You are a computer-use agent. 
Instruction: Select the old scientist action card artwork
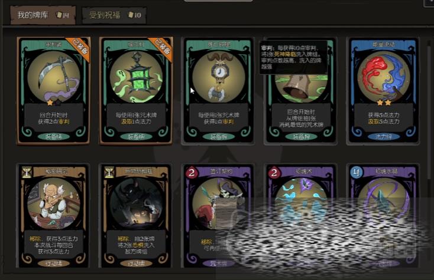point(53,203)
